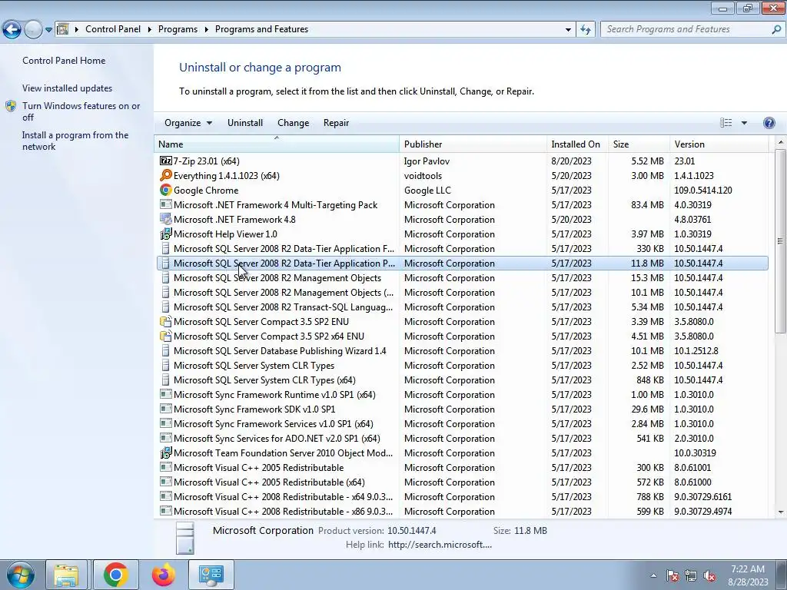Select Microsoft SQL Server 2008 R2 Transact-SQL Language row
Viewport: 787px width, 590px height.
(x=462, y=307)
